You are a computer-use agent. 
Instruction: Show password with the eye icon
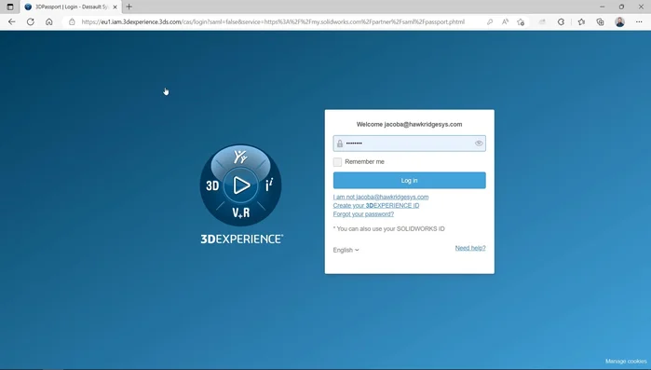click(x=479, y=144)
